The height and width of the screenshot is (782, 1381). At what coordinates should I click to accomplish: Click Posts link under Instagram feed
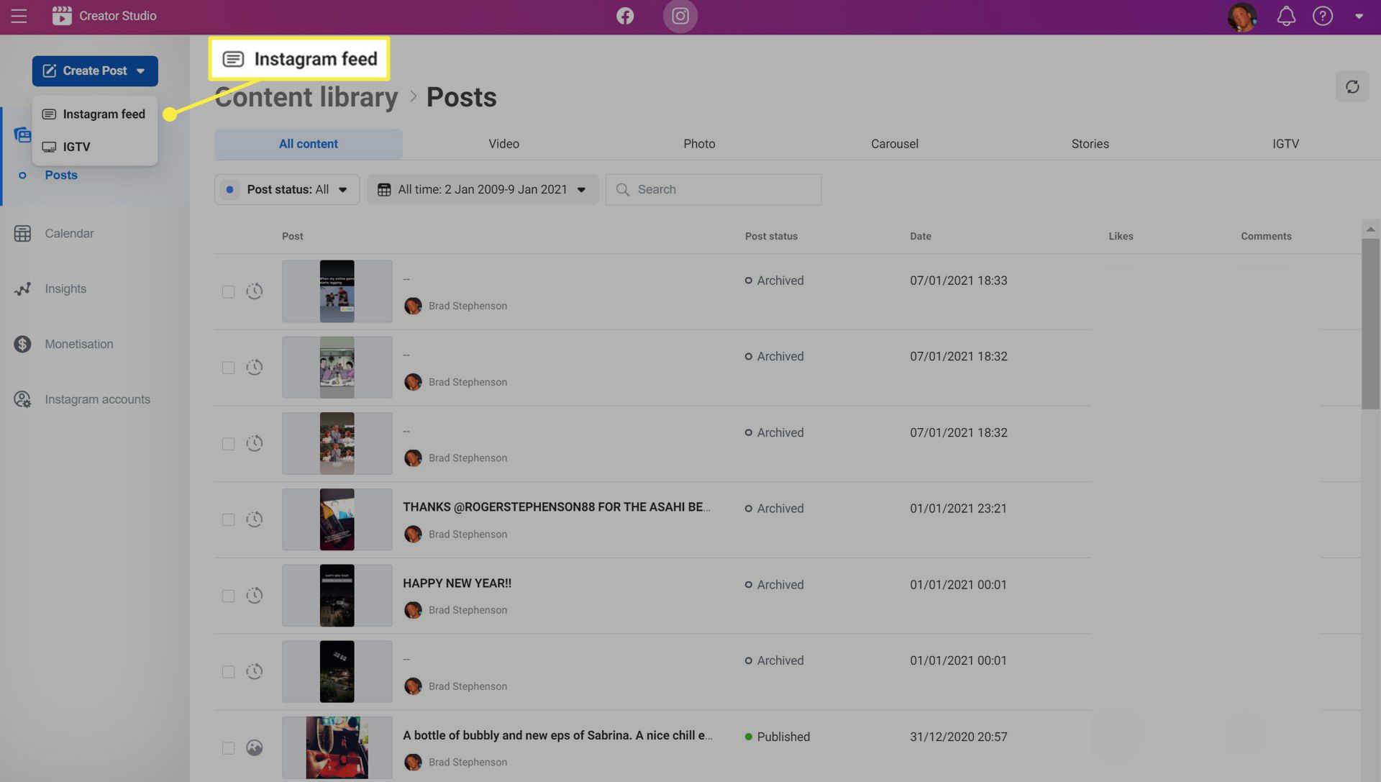pyautogui.click(x=60, y=175)
